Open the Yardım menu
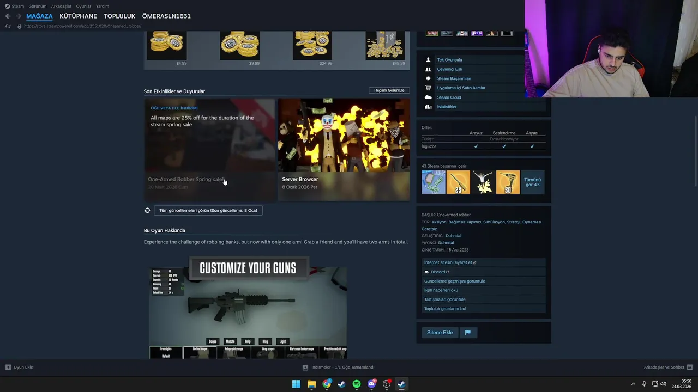The height and width of the screenshot is (392, 698). coord(103,6)
